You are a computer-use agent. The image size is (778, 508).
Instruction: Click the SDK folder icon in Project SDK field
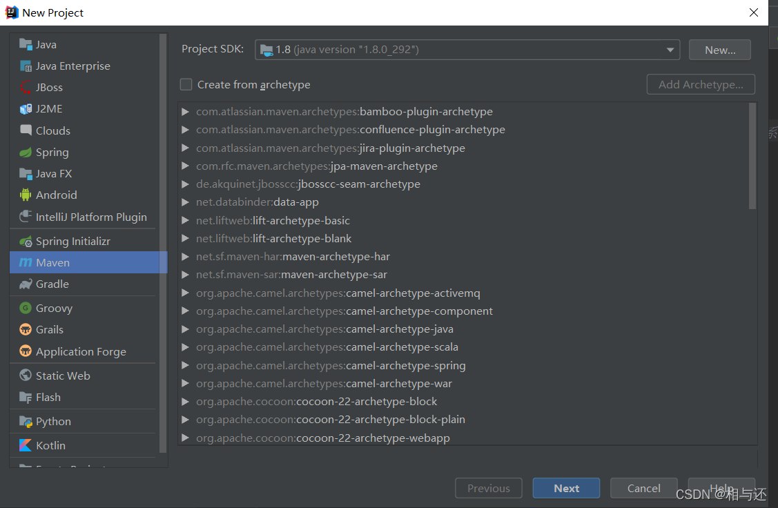(x=266, y=50)
